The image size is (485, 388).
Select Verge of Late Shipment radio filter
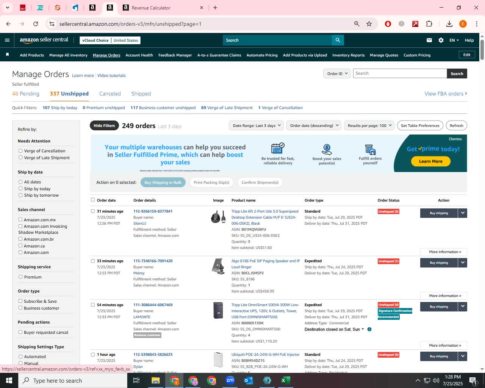pos(20,157)
